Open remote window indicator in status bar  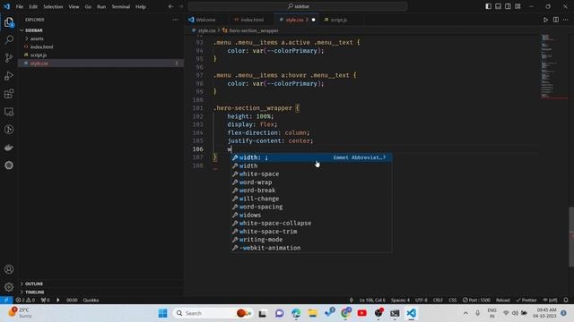(x=6, y=301)
